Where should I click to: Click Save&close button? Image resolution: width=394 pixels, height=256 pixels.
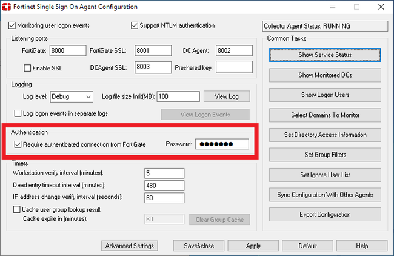[199, 246]
